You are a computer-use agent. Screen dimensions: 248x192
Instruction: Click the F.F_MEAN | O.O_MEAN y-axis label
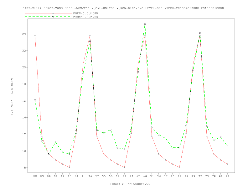(x=12, y=97)
